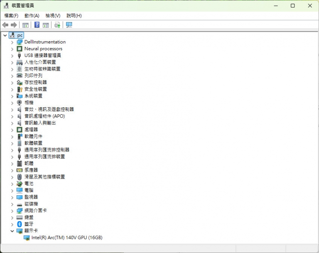Collapse the 顯示卡 category
319x253 pixels.
tap(12, 231)
